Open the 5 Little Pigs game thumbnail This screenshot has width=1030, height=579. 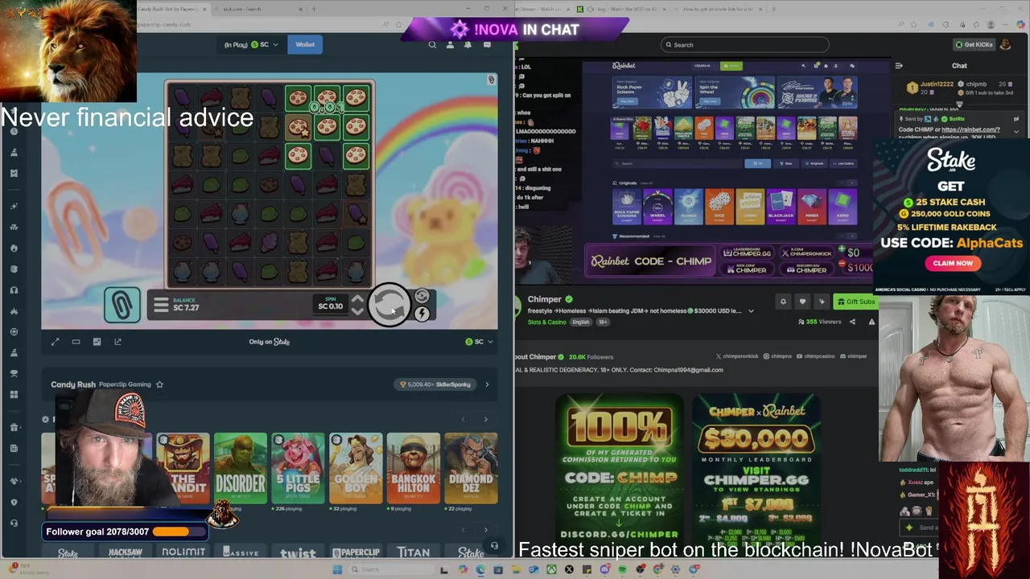(298, 469)
